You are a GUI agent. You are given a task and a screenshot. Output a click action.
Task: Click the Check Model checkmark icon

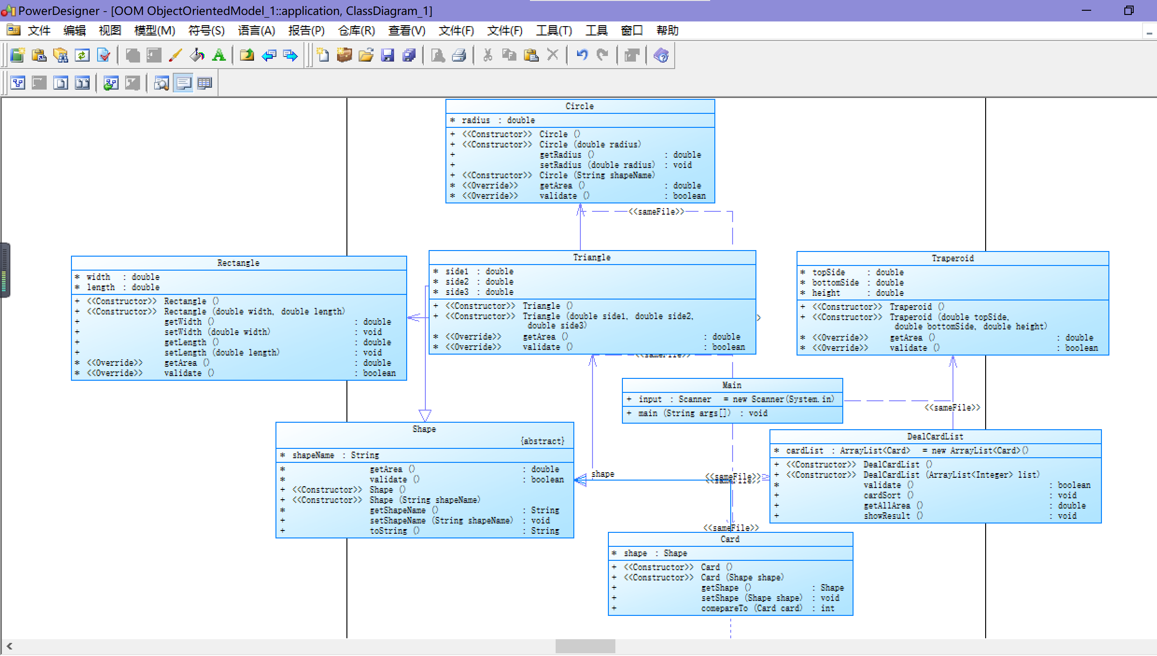point(104,56)
